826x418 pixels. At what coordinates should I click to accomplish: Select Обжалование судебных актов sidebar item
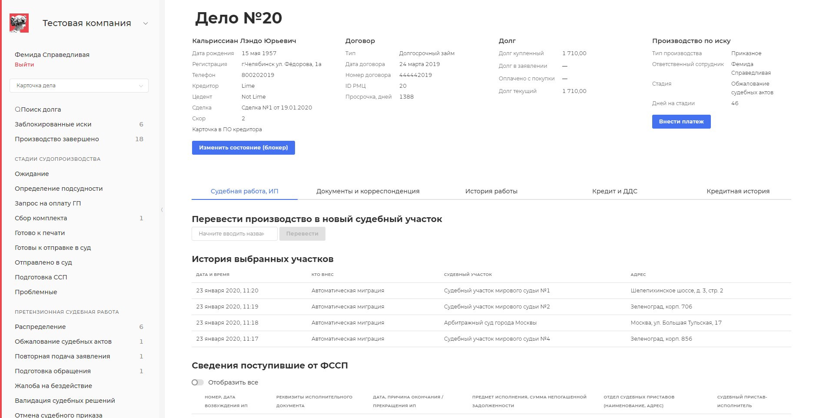(x=63, y=342)
